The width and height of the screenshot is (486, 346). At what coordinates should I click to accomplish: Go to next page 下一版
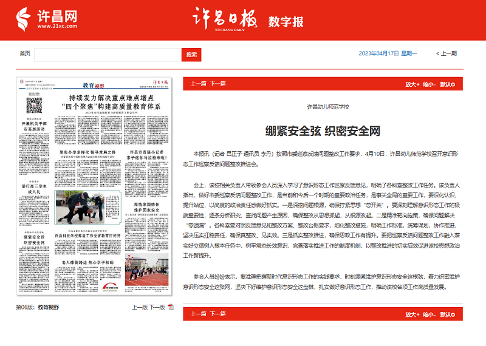point(157,307)
